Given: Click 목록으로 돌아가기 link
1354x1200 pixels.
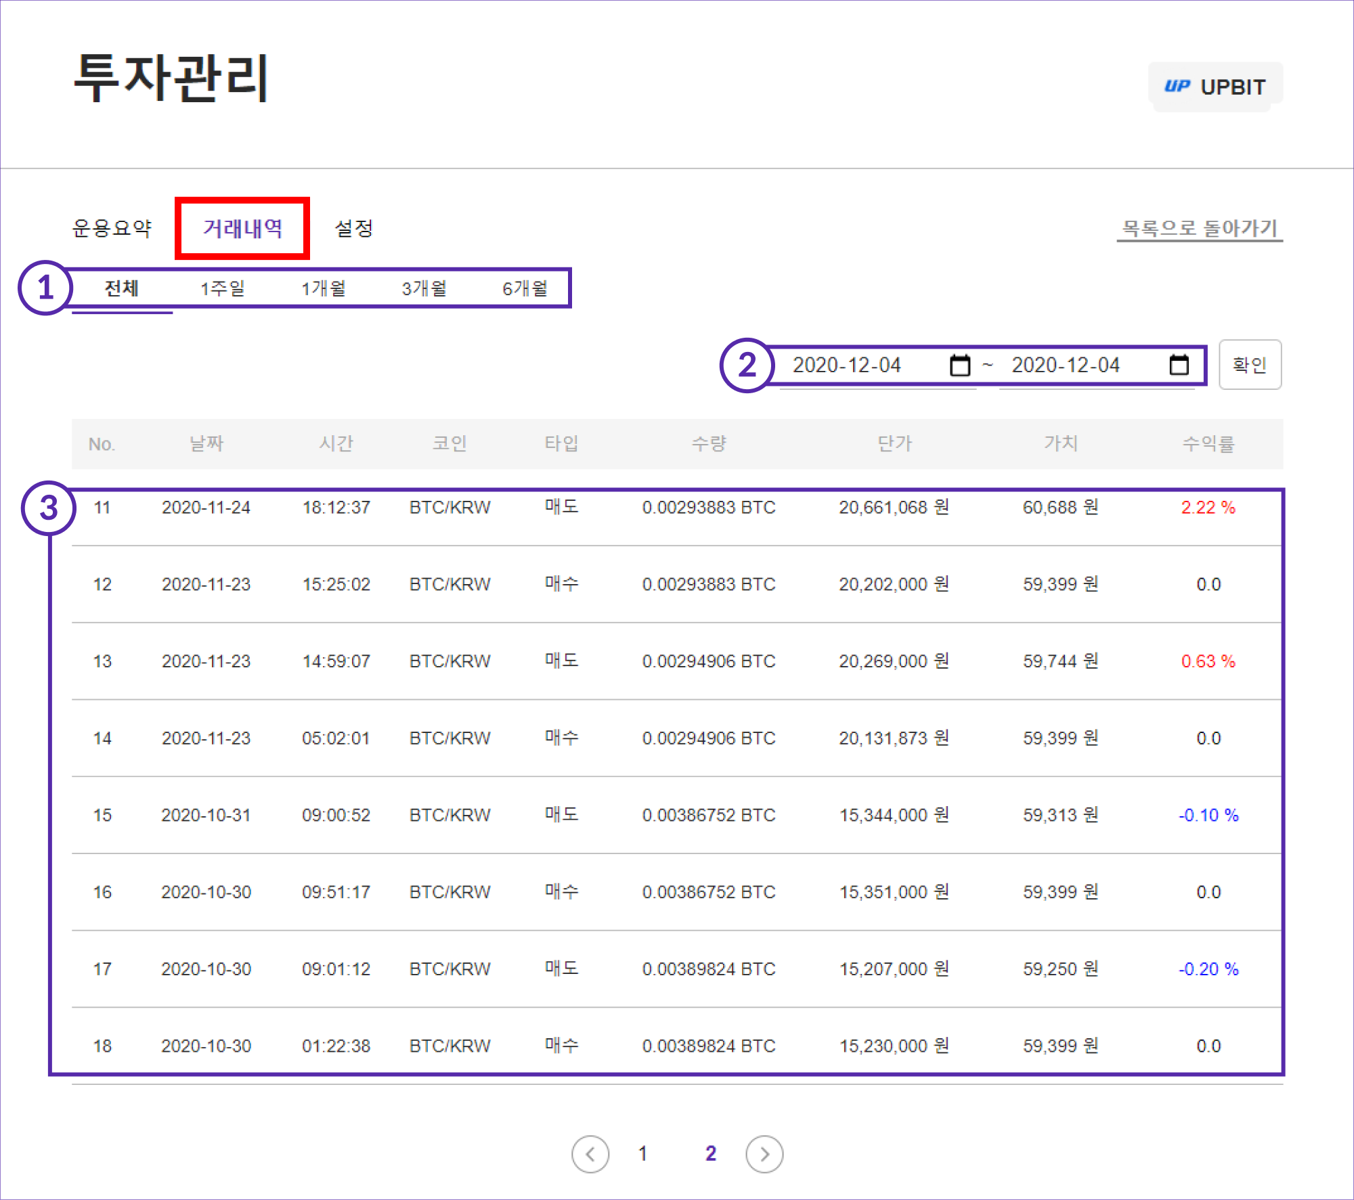Looking at the screenshot, I should [x=1199, y=228].
